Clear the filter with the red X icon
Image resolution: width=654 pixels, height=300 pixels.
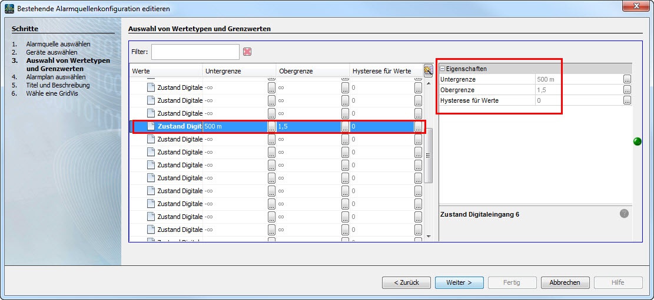click(247, 52)
